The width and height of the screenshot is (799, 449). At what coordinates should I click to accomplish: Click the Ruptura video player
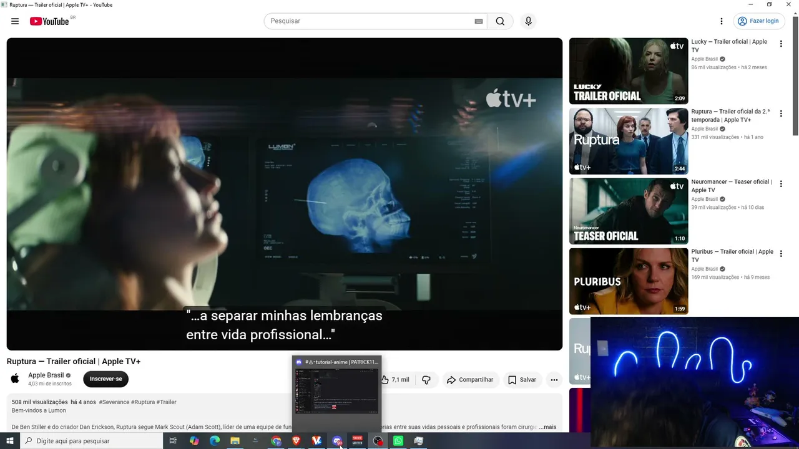tap(285, 194)
